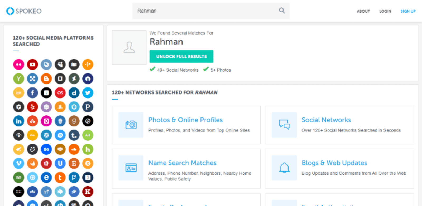Click '5+ Photos' text
The height and width of the screenshot is (206, 422).
pyautogui.click(x=221, y=70)
